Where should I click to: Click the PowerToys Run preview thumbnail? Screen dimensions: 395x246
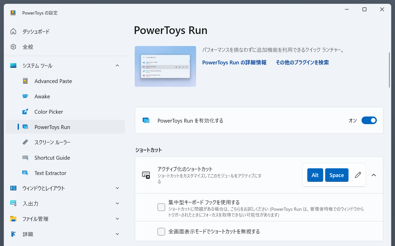(165, 66)
